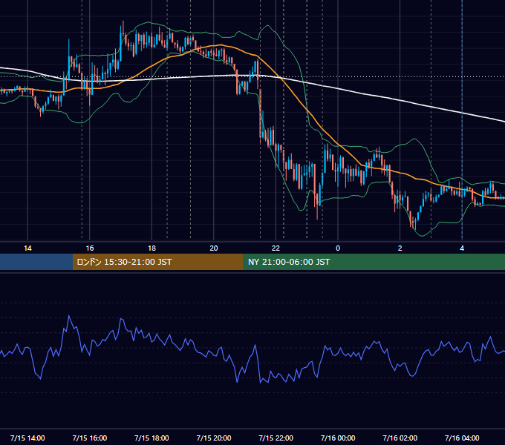Screen dimensions: 505x445
Task: Click hour label 18 on chart axis
Action: [151, 248]
